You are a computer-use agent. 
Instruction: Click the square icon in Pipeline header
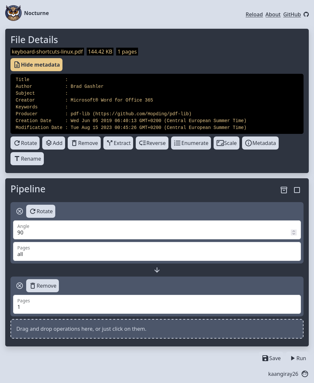click(297, 190)
